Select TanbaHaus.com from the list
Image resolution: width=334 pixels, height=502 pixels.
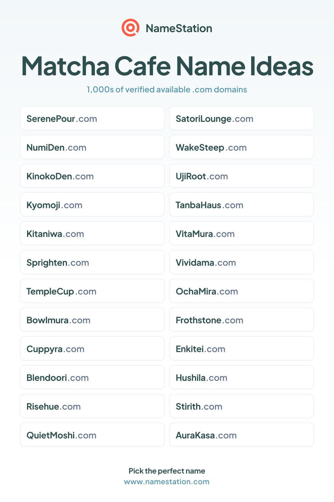click(241, 204)
